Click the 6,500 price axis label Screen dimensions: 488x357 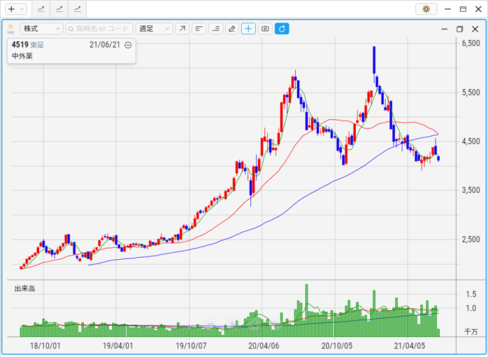[x=471, y=43]
